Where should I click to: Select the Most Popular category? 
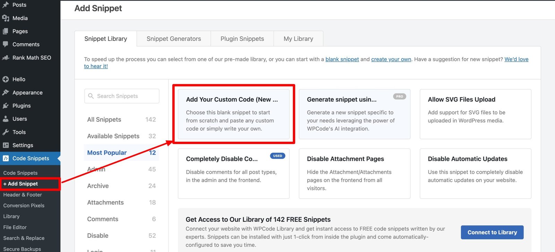[x=121, y=153]
